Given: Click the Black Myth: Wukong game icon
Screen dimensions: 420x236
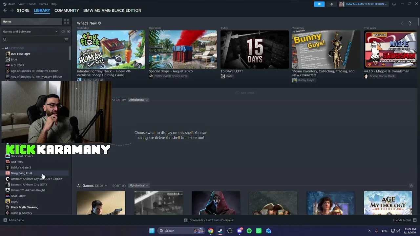Looking at the screenshot, I should 8,207.
